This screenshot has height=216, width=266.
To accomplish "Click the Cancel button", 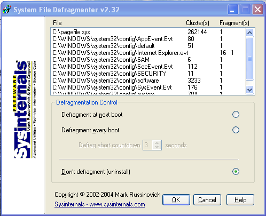I will [207, 200].
